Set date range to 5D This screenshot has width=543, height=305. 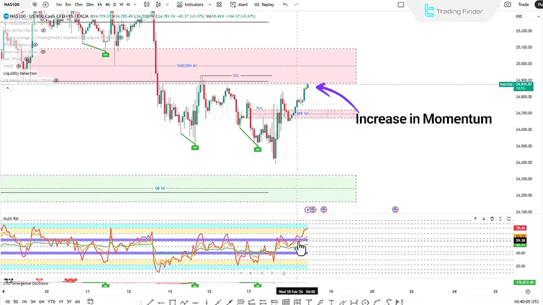[x=16, y=302]
